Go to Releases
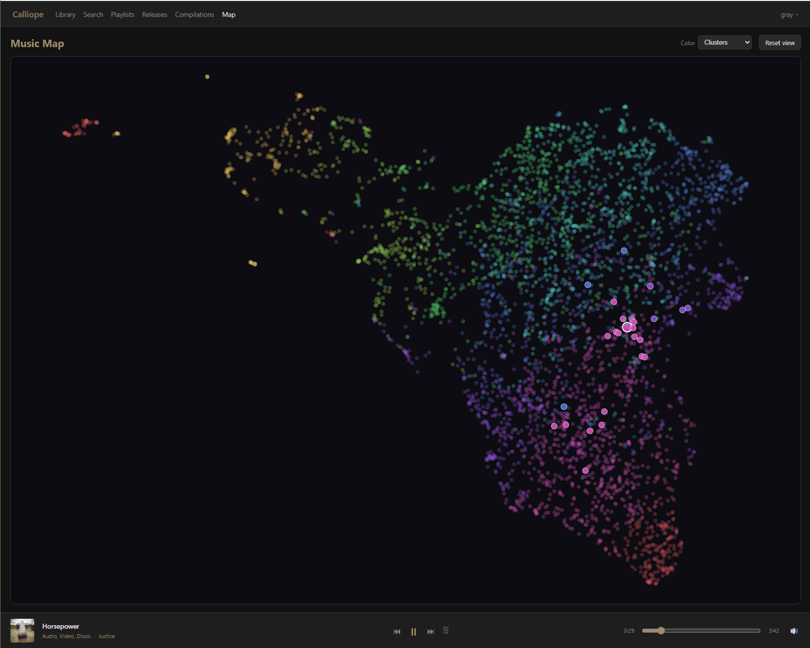Image resolution: width=810 pixels, height=648 pixels. click(x=154, y=14)
